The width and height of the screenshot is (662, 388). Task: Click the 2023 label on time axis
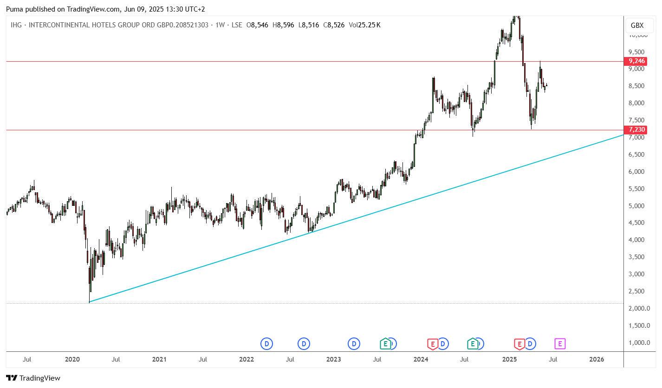pos(334,359)
